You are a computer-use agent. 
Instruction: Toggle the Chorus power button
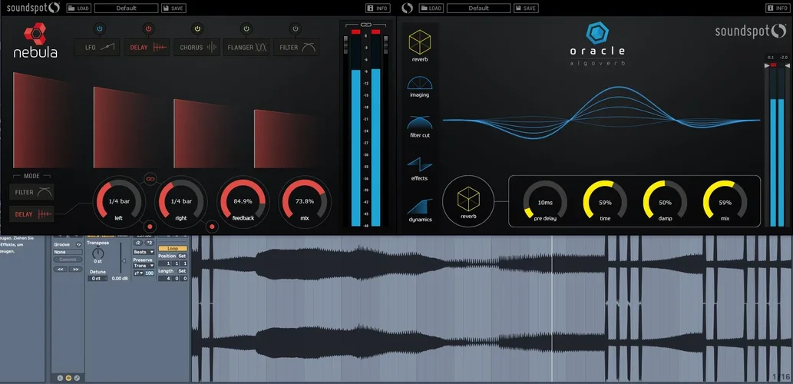click(197, 29)
